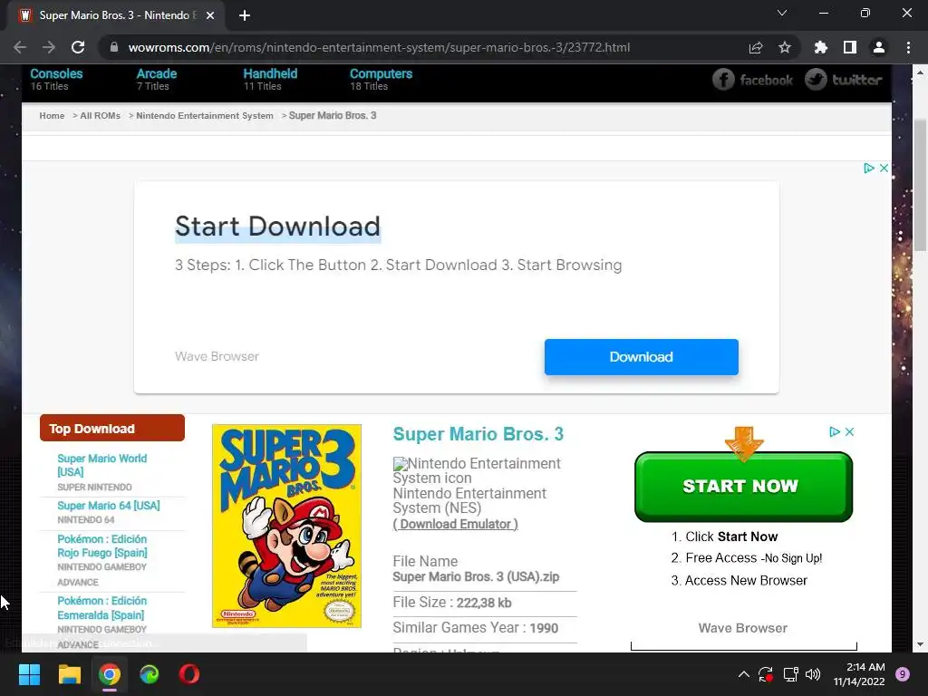Click the lock icon in address bar

114,47
